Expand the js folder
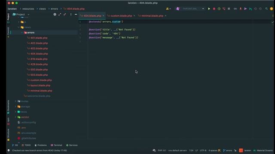Screen dimensions: 275x154 [x=19, y=22]
